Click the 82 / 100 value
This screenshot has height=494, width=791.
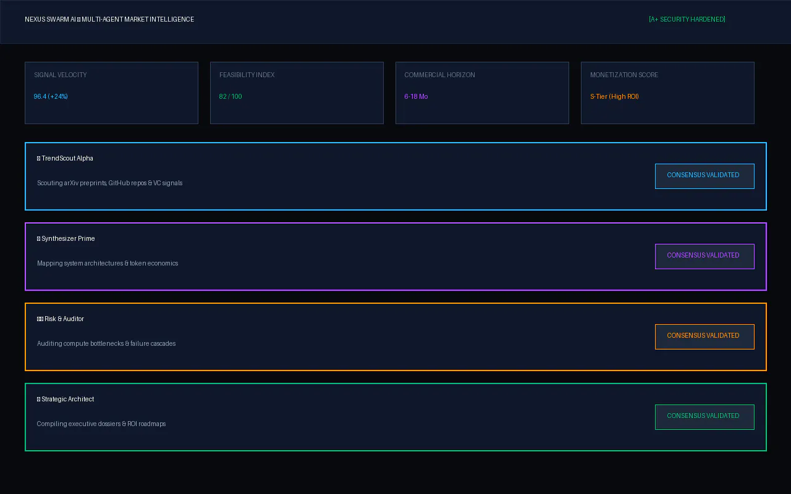(231, 97)
